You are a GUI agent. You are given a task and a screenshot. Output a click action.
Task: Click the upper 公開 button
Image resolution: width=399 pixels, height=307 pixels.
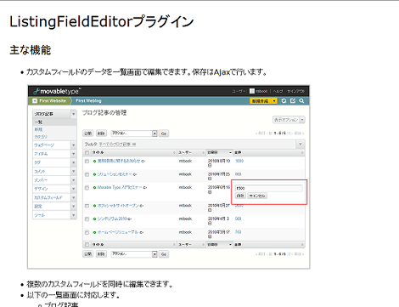[x=87, y=134]
